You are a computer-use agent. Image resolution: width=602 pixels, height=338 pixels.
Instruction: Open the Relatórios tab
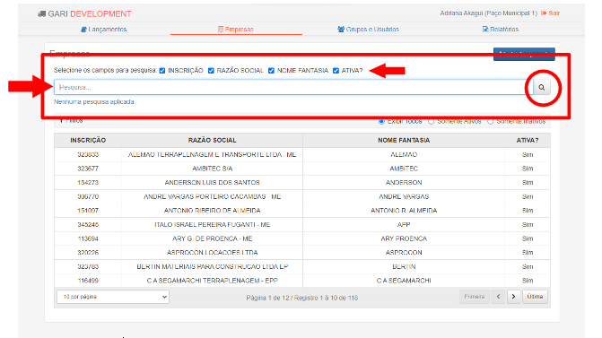(x=501, y=30)
